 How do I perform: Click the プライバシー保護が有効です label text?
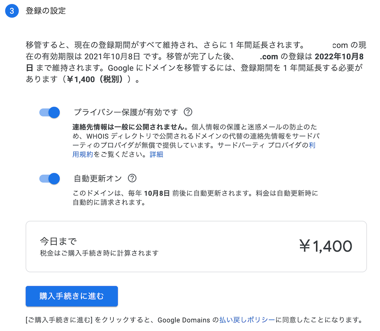126,112
